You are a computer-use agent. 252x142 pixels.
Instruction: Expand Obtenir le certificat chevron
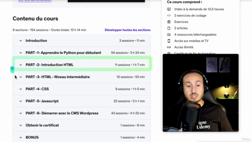(20, 125)
